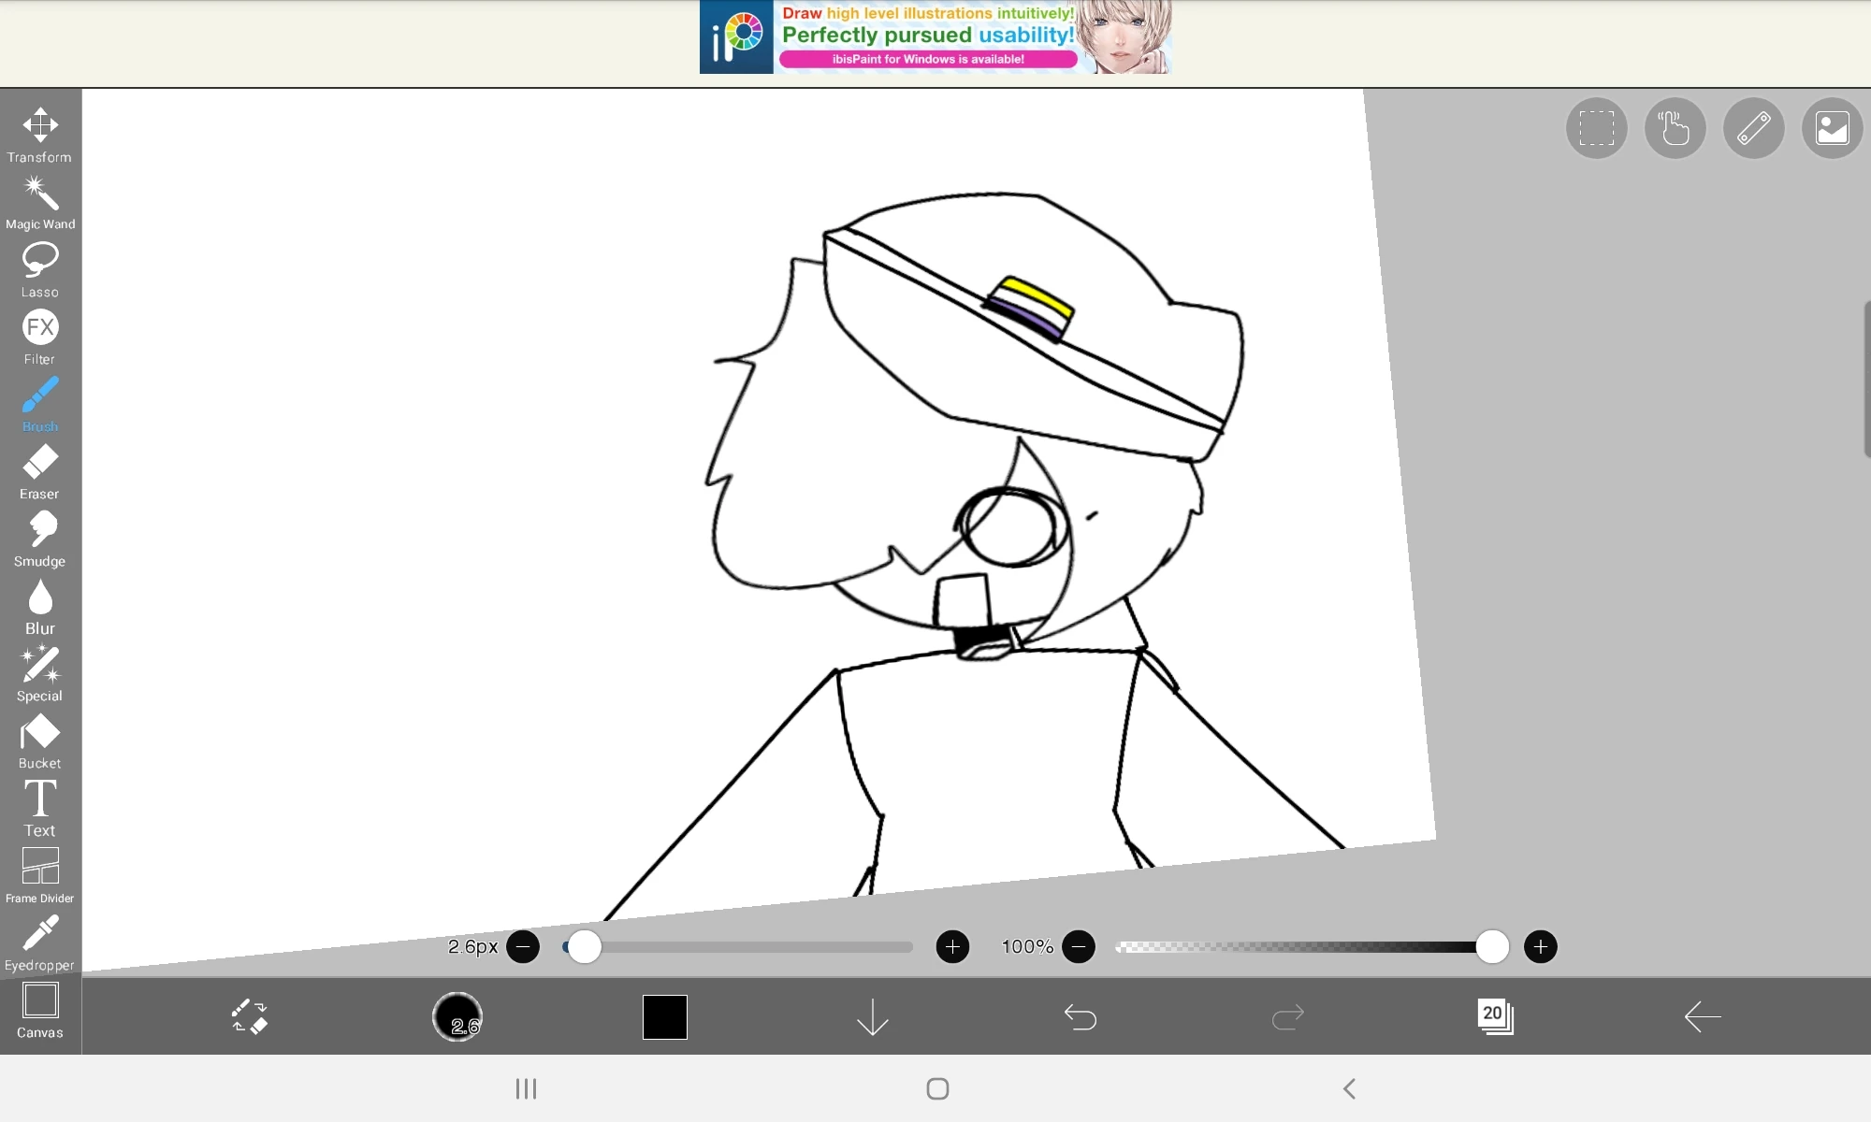
Task: Select the Bucket fill tool
Action: [40, 741]
